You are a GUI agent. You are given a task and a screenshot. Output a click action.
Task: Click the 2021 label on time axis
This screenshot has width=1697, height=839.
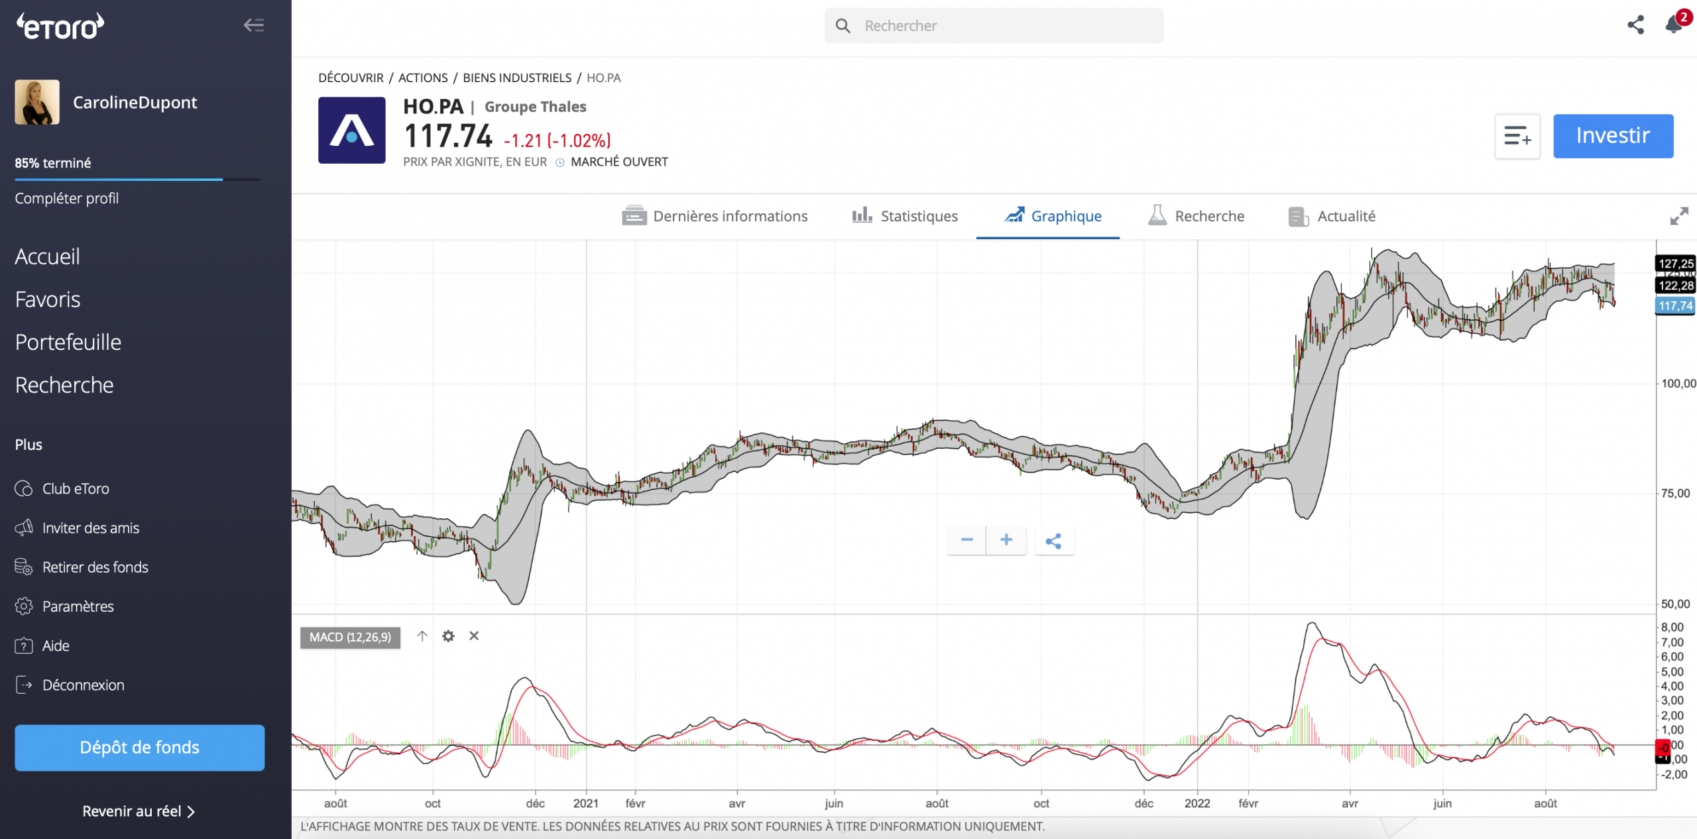pyautogui.click(x=586, y=803)
